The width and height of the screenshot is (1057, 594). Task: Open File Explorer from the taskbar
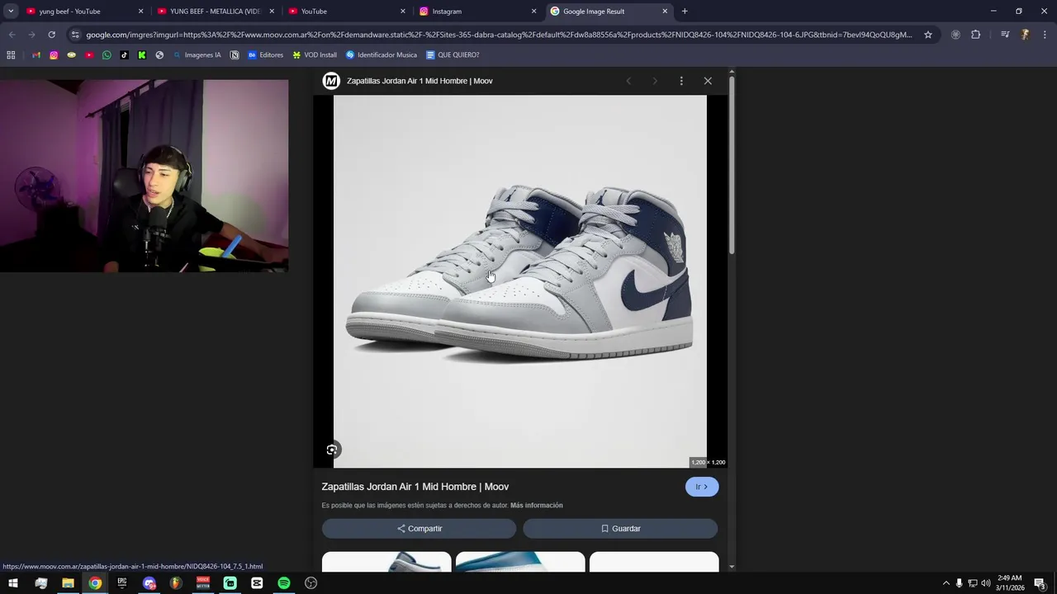(68, 583)
